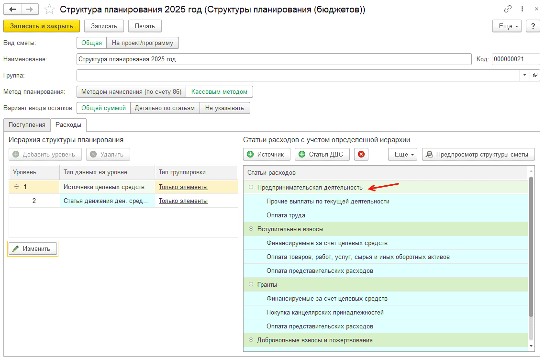Click the red delete icon for expense items
The image size is (545, 360).
[361, 154]
